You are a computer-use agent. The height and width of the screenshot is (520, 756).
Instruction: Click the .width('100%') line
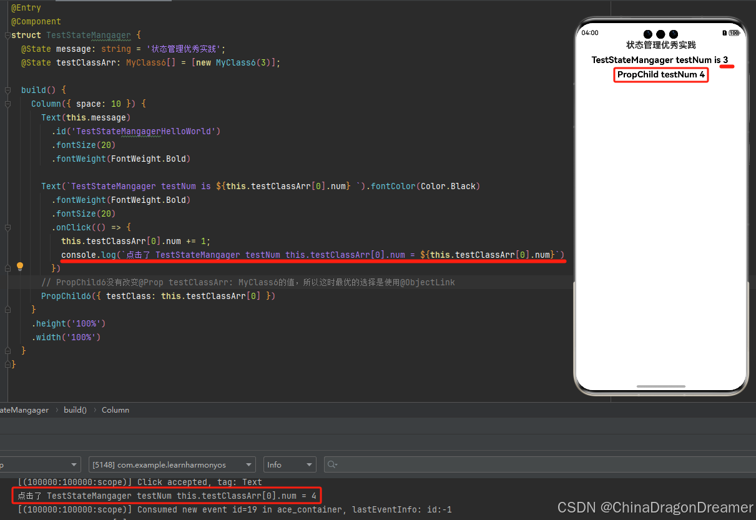point(66,337)
